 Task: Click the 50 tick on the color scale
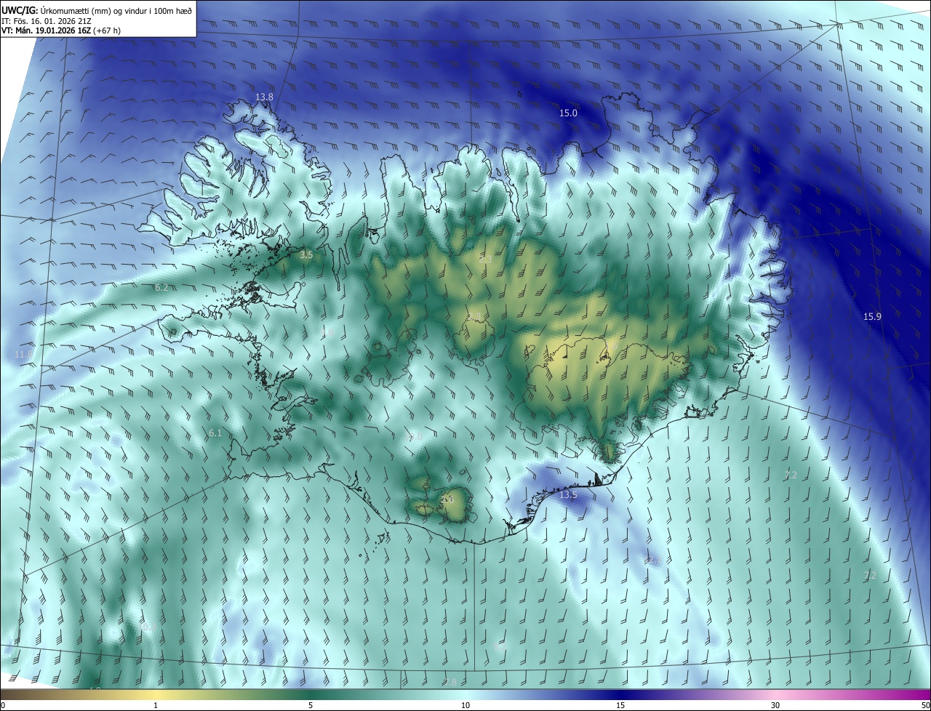[925, 705]
